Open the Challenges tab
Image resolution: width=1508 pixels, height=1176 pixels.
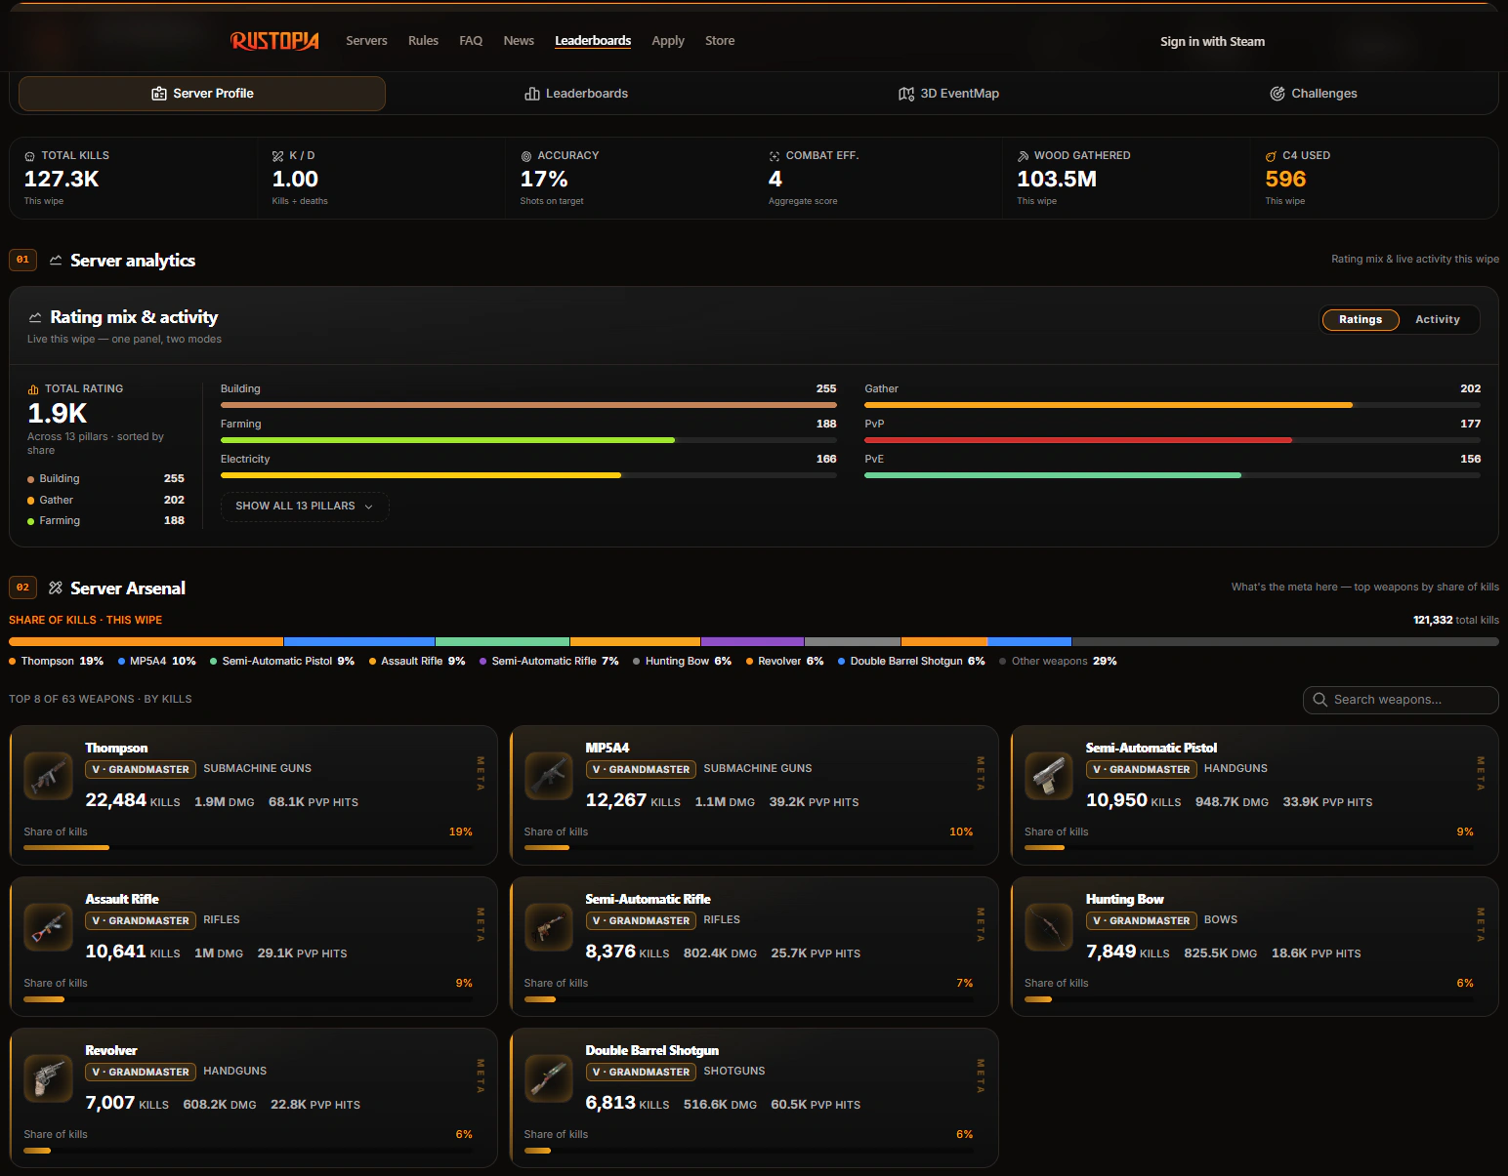click(1314, 94)
